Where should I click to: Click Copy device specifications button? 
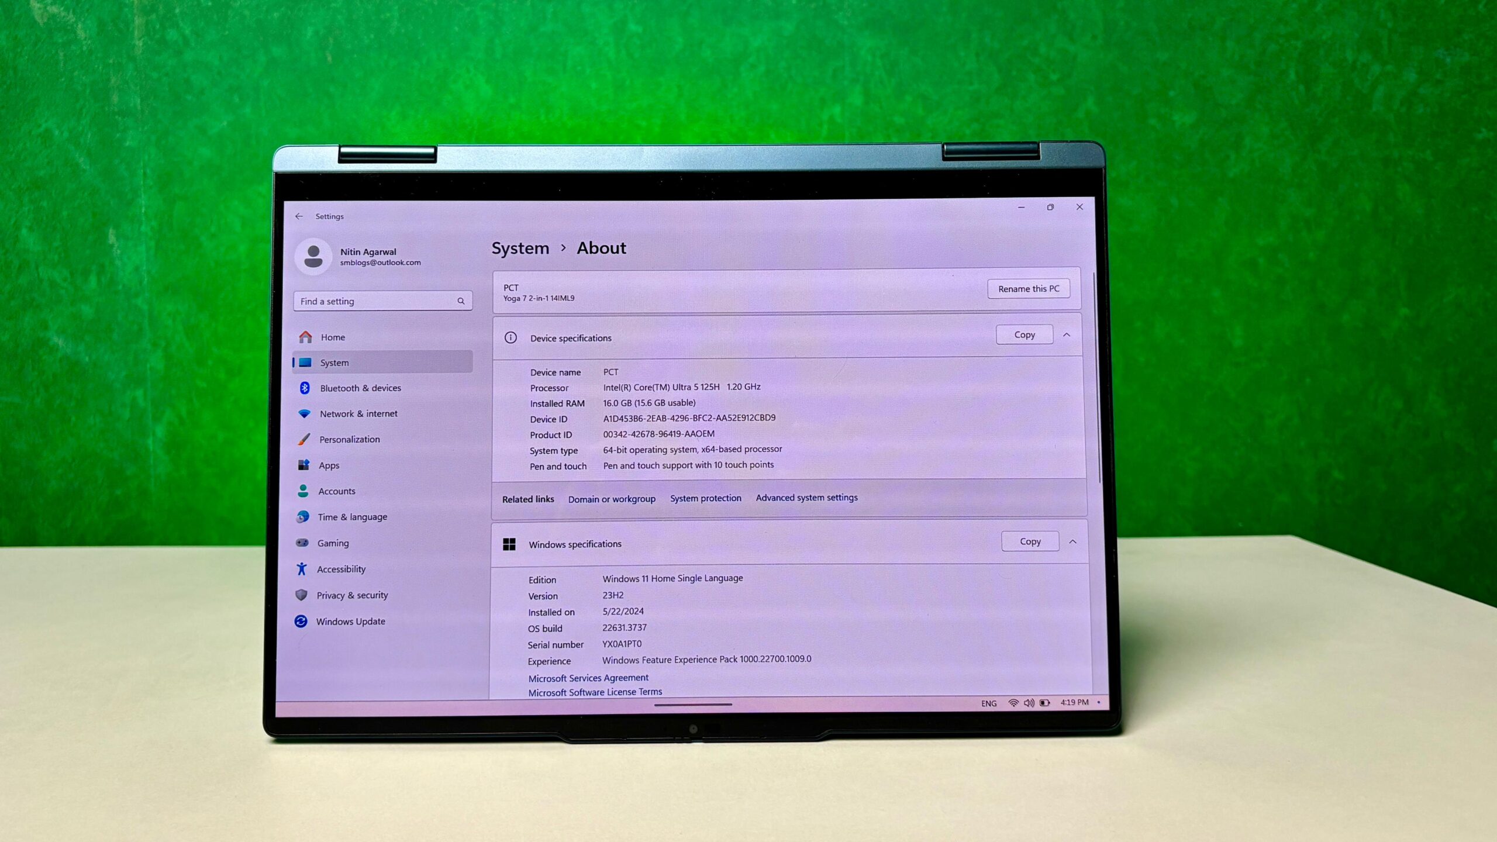[x=1024, y=334]
